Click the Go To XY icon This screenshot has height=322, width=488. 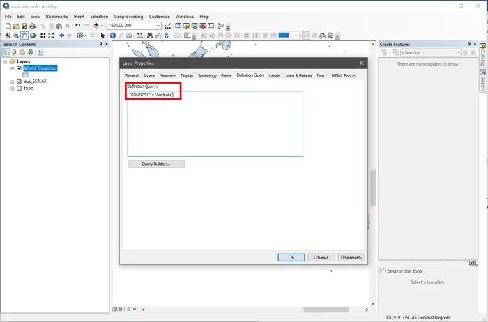(167, 36)
